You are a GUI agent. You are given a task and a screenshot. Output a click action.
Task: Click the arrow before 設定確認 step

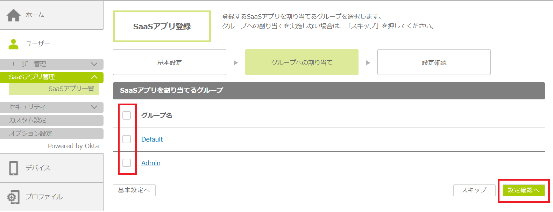368,63
